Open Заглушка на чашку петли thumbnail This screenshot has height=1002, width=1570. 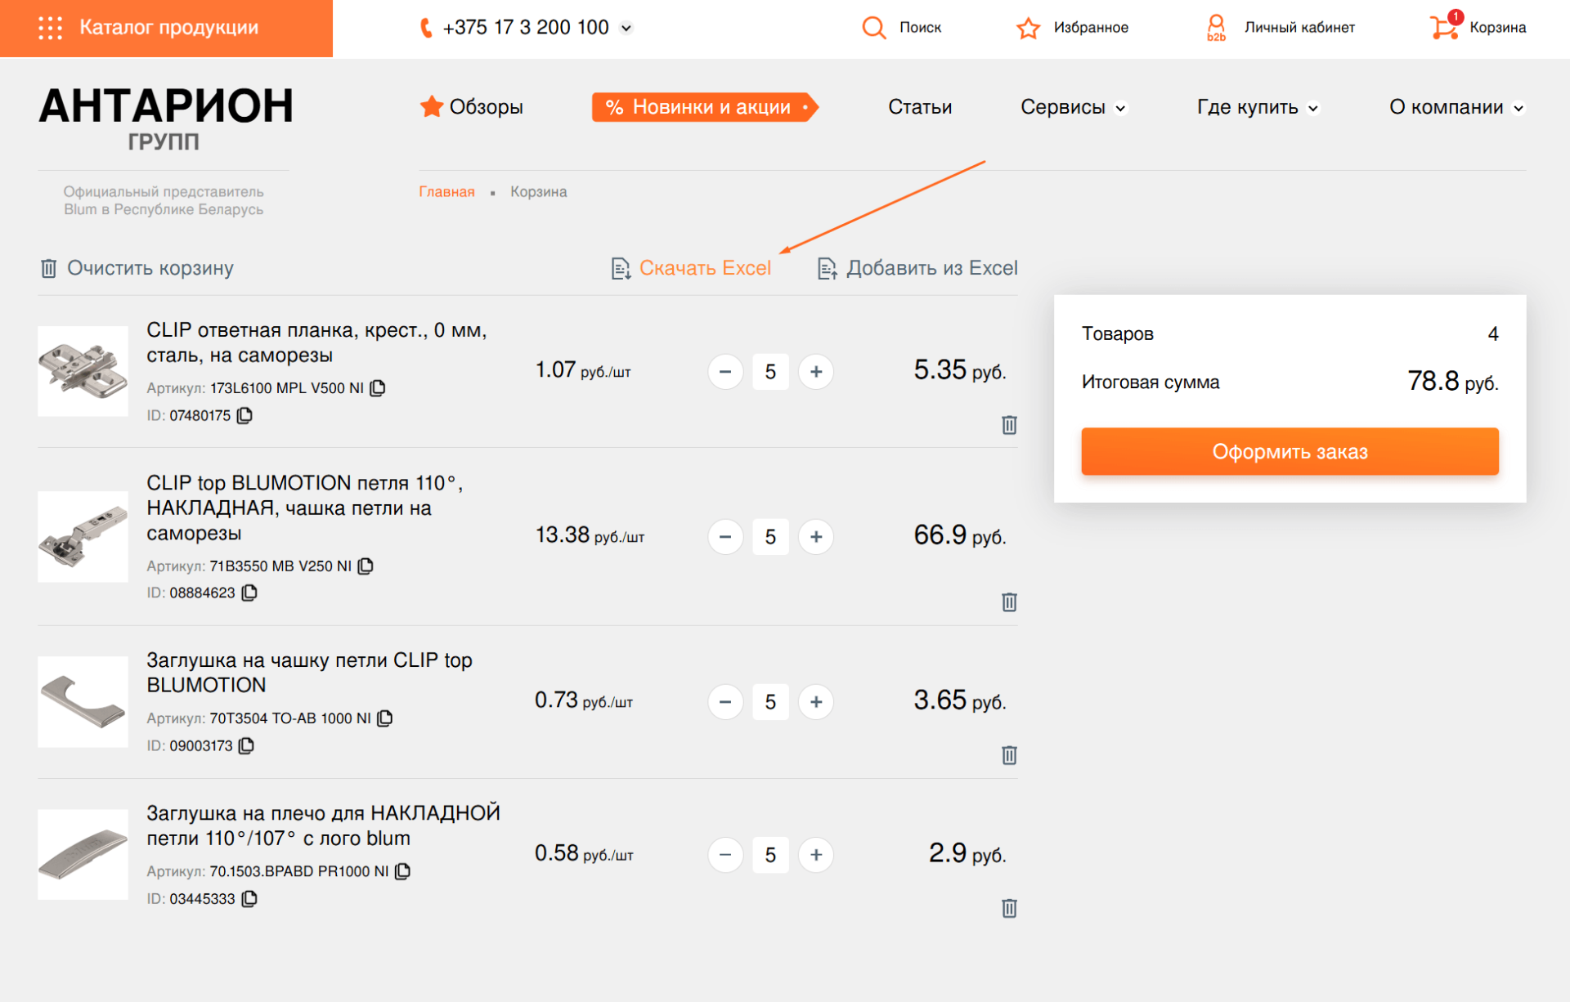pyautogui.click(x=83, y=702)
